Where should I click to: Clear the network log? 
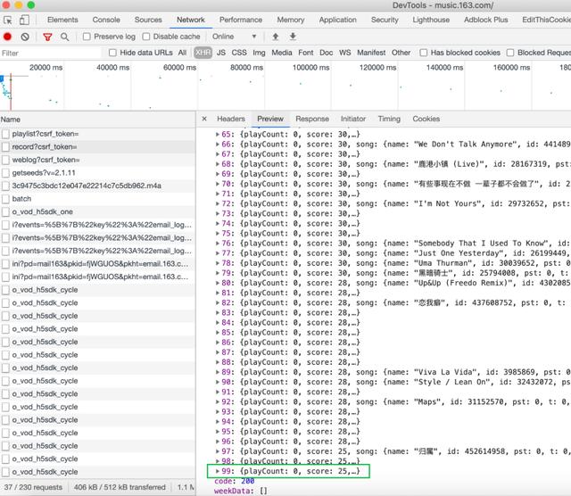pos(25,37)
